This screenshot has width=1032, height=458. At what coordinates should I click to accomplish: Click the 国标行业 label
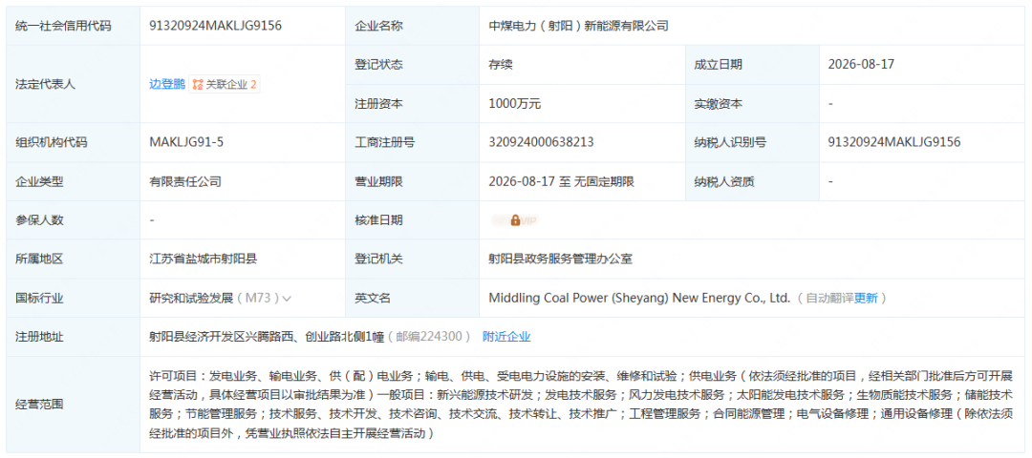39,299
